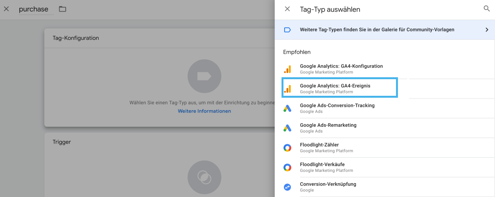Open the Weitere Informationen link
This screenshot has width=495, height=197.
pos(204,111)
